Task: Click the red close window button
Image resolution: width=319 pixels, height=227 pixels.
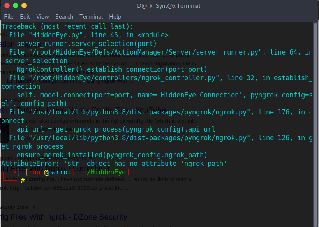Action: tap(7, 5)
